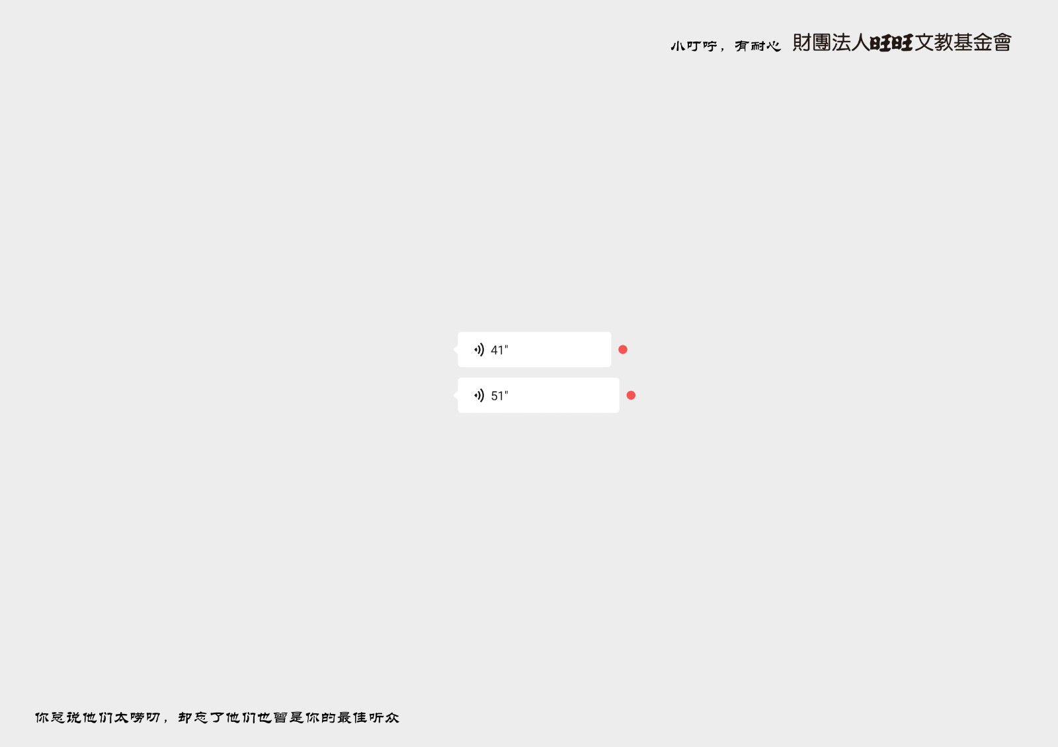The width and height of the screenshot is (1058, 747).
Task: Click the 有耐心 slogan text
Action: pyautogui.click(x=757, y=46)
